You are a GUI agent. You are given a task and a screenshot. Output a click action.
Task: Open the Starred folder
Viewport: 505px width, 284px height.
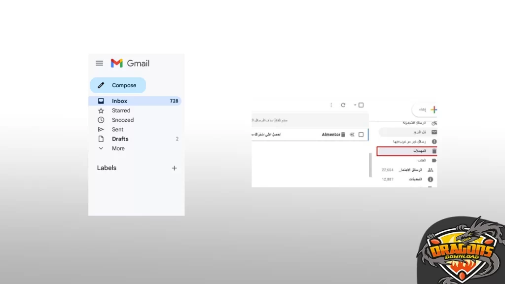click(x=121, y=110)
